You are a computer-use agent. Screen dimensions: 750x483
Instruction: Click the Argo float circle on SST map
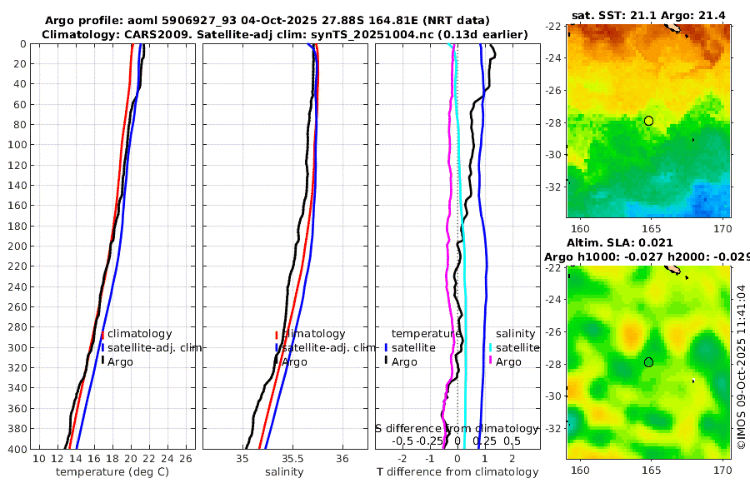(x=648, y=121)
